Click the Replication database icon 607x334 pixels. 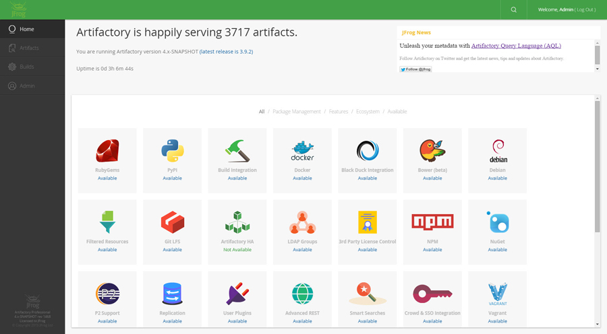[172, 294]
